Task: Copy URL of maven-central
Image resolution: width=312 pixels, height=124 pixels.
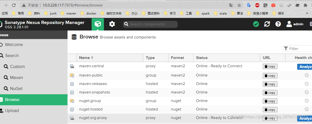Action: [x=270, y=66]
